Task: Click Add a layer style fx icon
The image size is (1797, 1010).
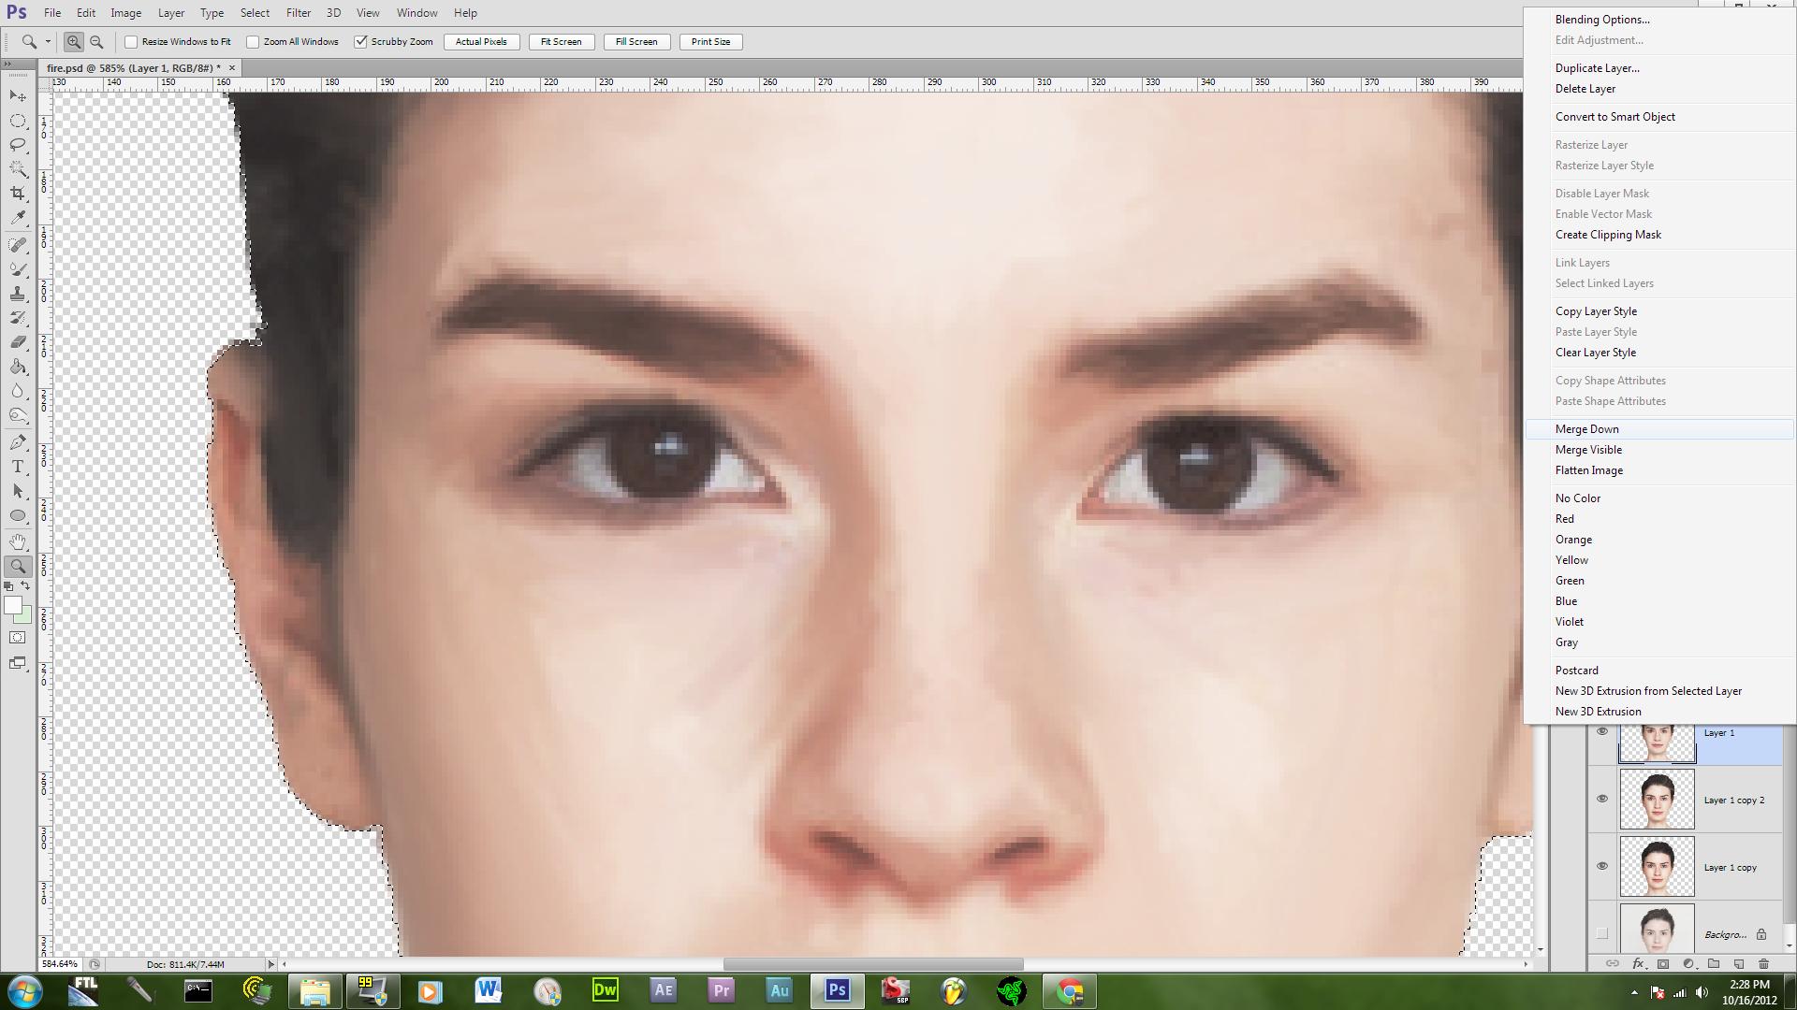Action: click(x=1638, y=963)
